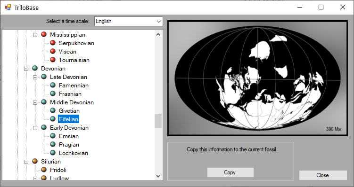The height and width of the screenshot is (187, 354).
Task: Click the teal sphere icon beside Devonian
Action: [x=35, y=68]
